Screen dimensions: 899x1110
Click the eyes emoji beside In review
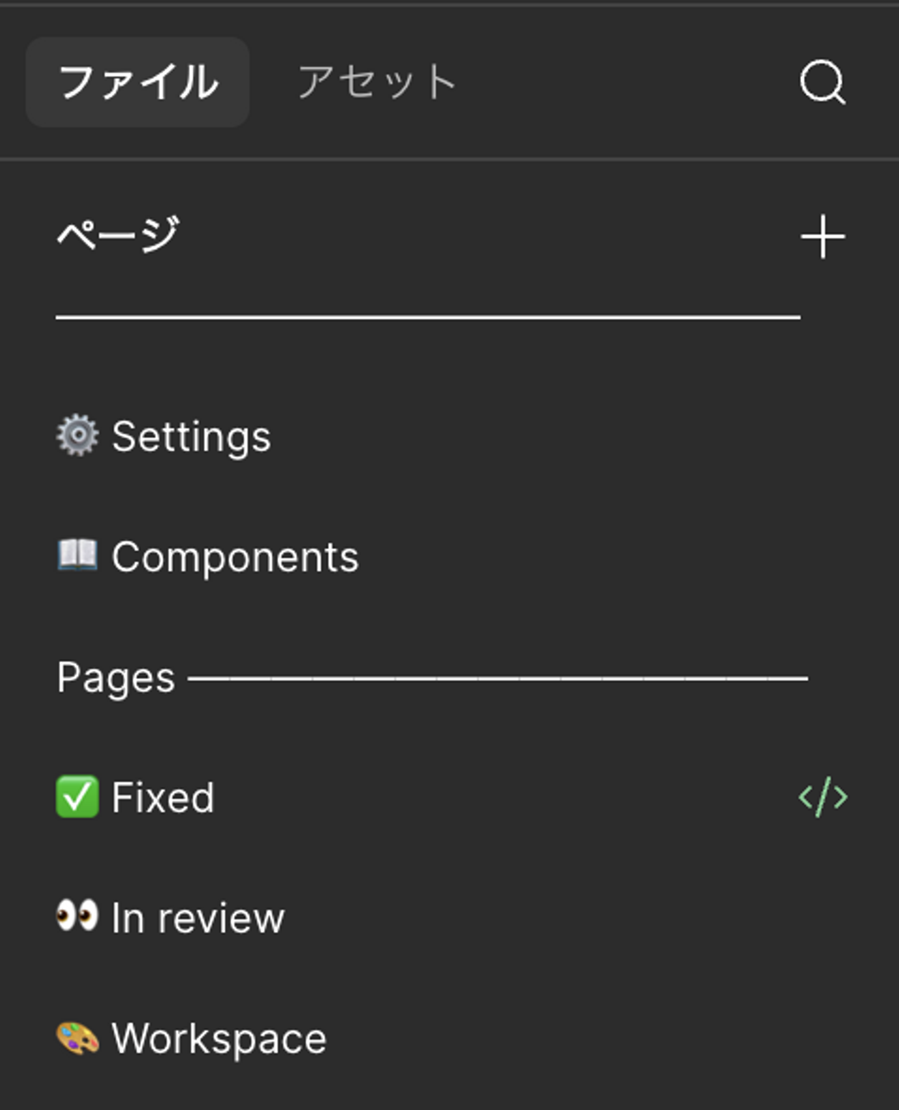[x=77, y=916]
